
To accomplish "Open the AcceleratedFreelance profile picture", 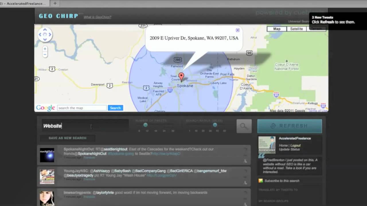I will (267, 145).
